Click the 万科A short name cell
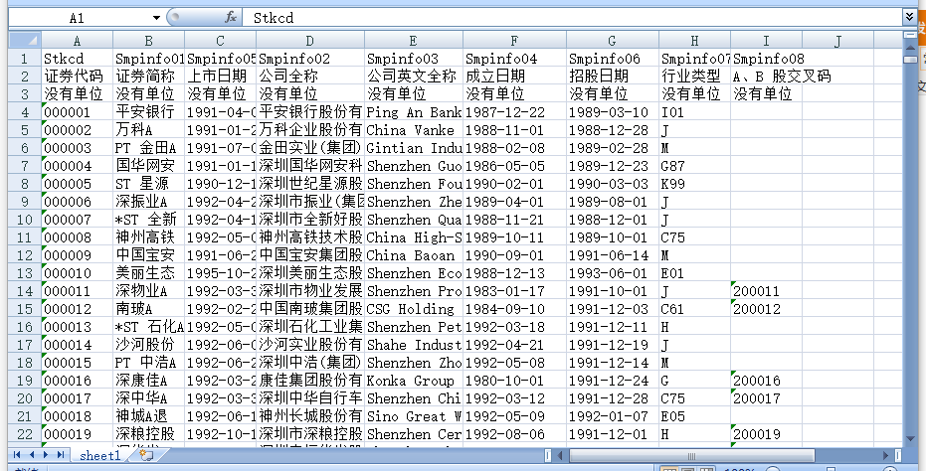Image resolution: width=926 pixels, height=471 pixels. pos(149,130)
